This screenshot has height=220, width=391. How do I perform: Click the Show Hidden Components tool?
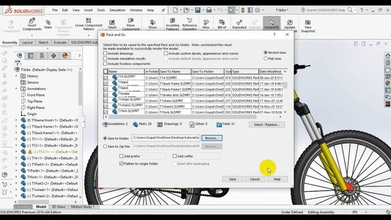153,24
